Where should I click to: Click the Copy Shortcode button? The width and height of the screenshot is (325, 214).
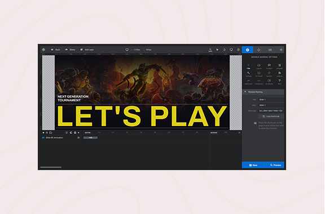click(271, 117)
